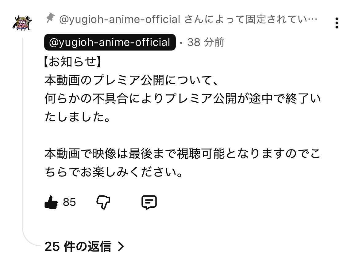The height and width of the screenshot is (268, 359).
Task: Click the chevron beside 25 件の返信
Action: (x=121, y=247)
